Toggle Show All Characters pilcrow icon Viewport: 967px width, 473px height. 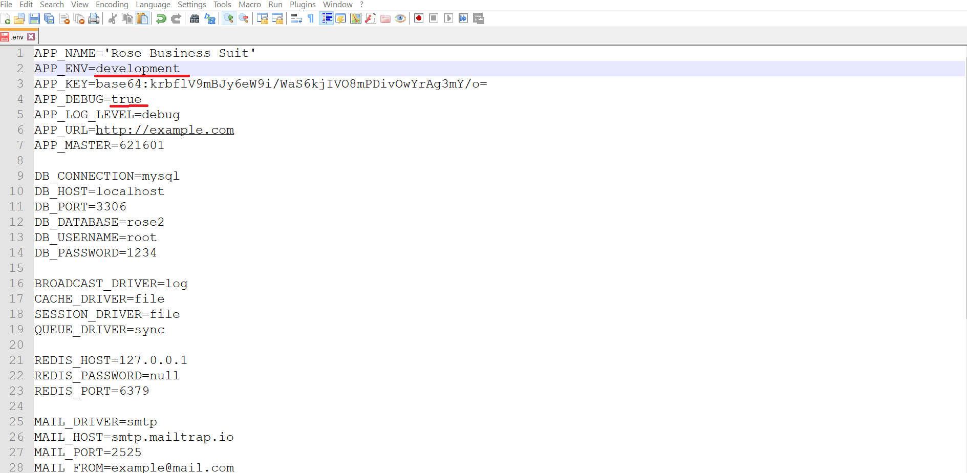click(311, 19)
